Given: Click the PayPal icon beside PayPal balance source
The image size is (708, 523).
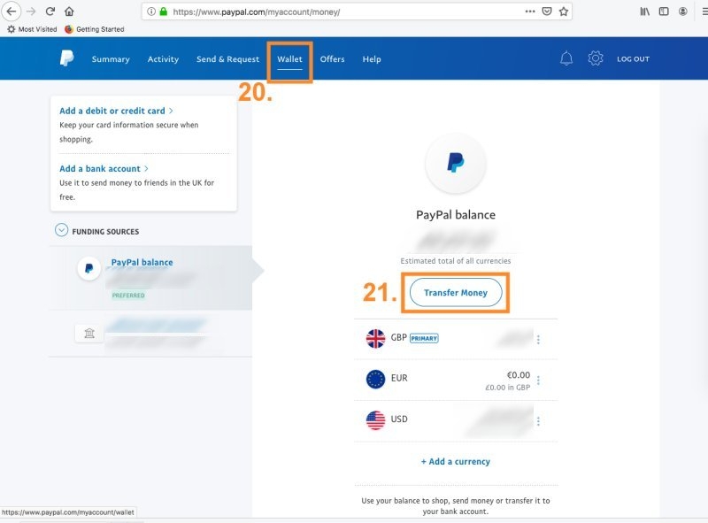Looking at the screenshot, I should tap(89, 269).
